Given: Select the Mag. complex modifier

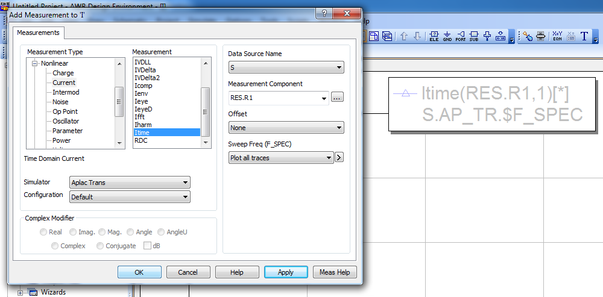Looking at the screenshot, I should click(x=101, y=232).
